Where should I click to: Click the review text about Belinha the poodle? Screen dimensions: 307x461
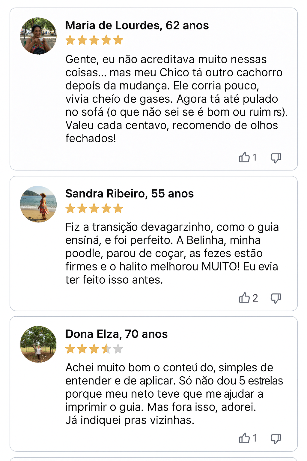172,253
